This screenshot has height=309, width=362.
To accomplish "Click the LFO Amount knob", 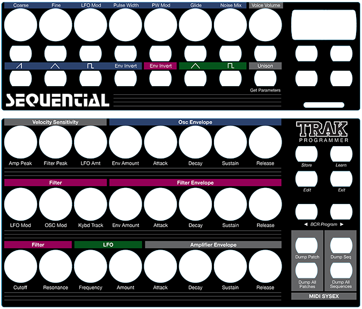I will point(125,266).
